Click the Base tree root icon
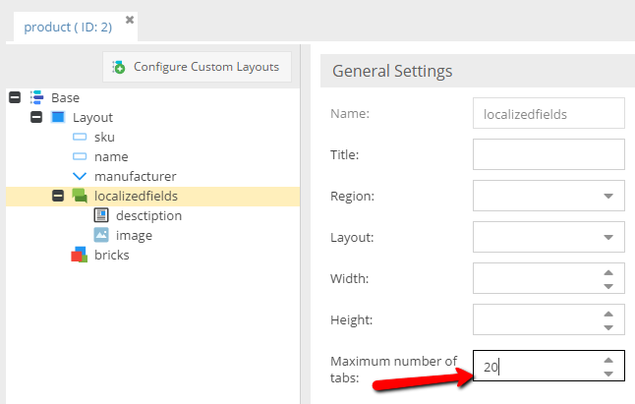Viewport: 635px width, 404px height. [x=36, y=97]
